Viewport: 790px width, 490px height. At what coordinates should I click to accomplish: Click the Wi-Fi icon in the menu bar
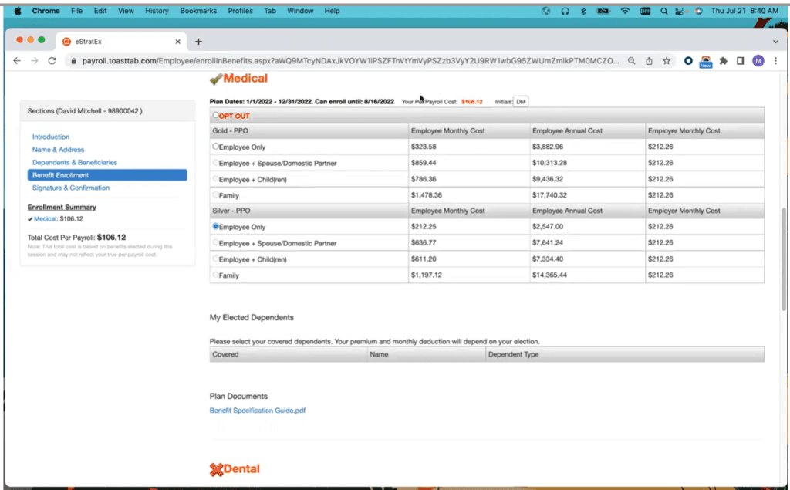point(625,10)
